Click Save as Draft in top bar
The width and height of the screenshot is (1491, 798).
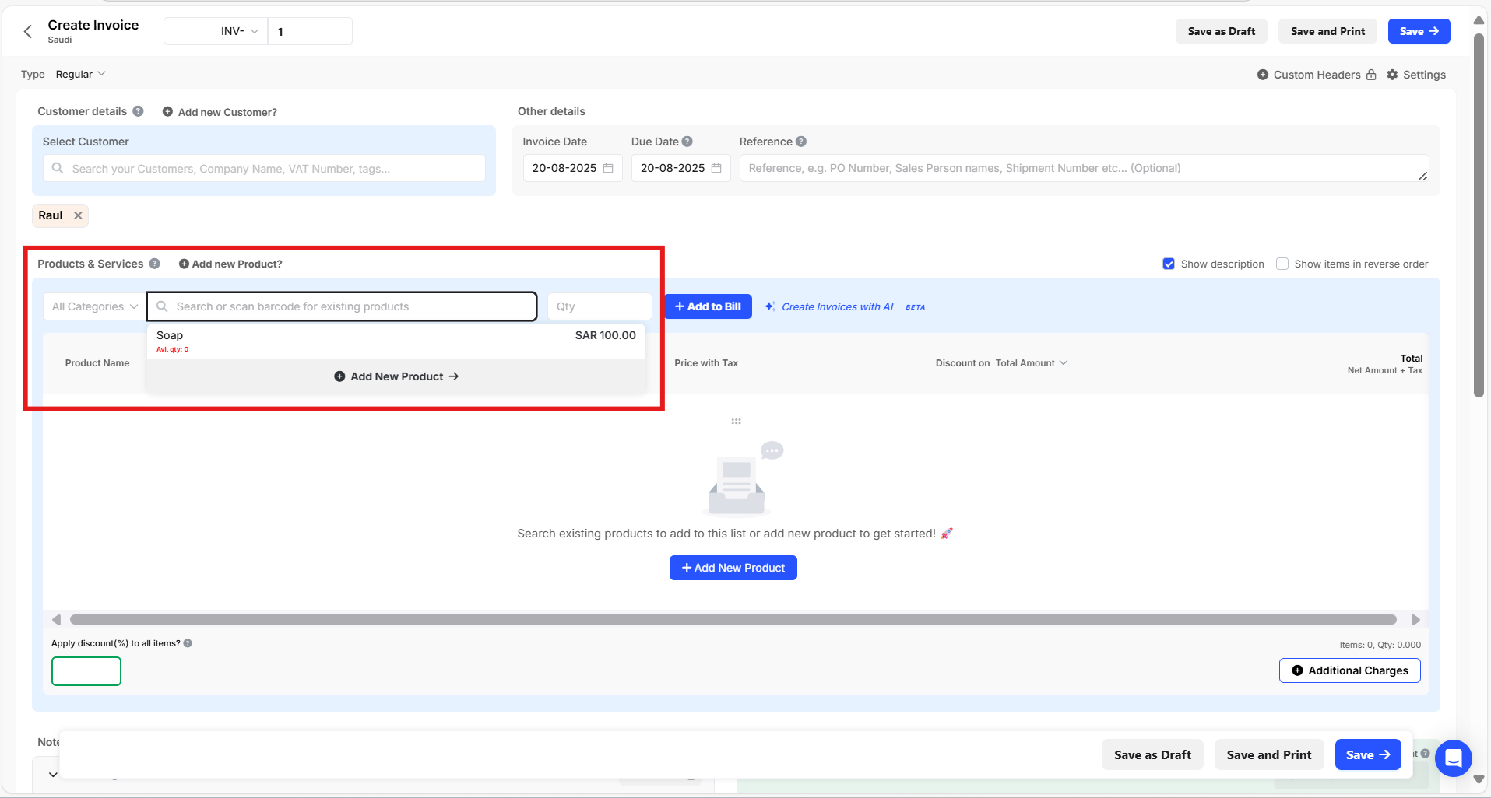pyautogui.click(x=1222, y=31)
